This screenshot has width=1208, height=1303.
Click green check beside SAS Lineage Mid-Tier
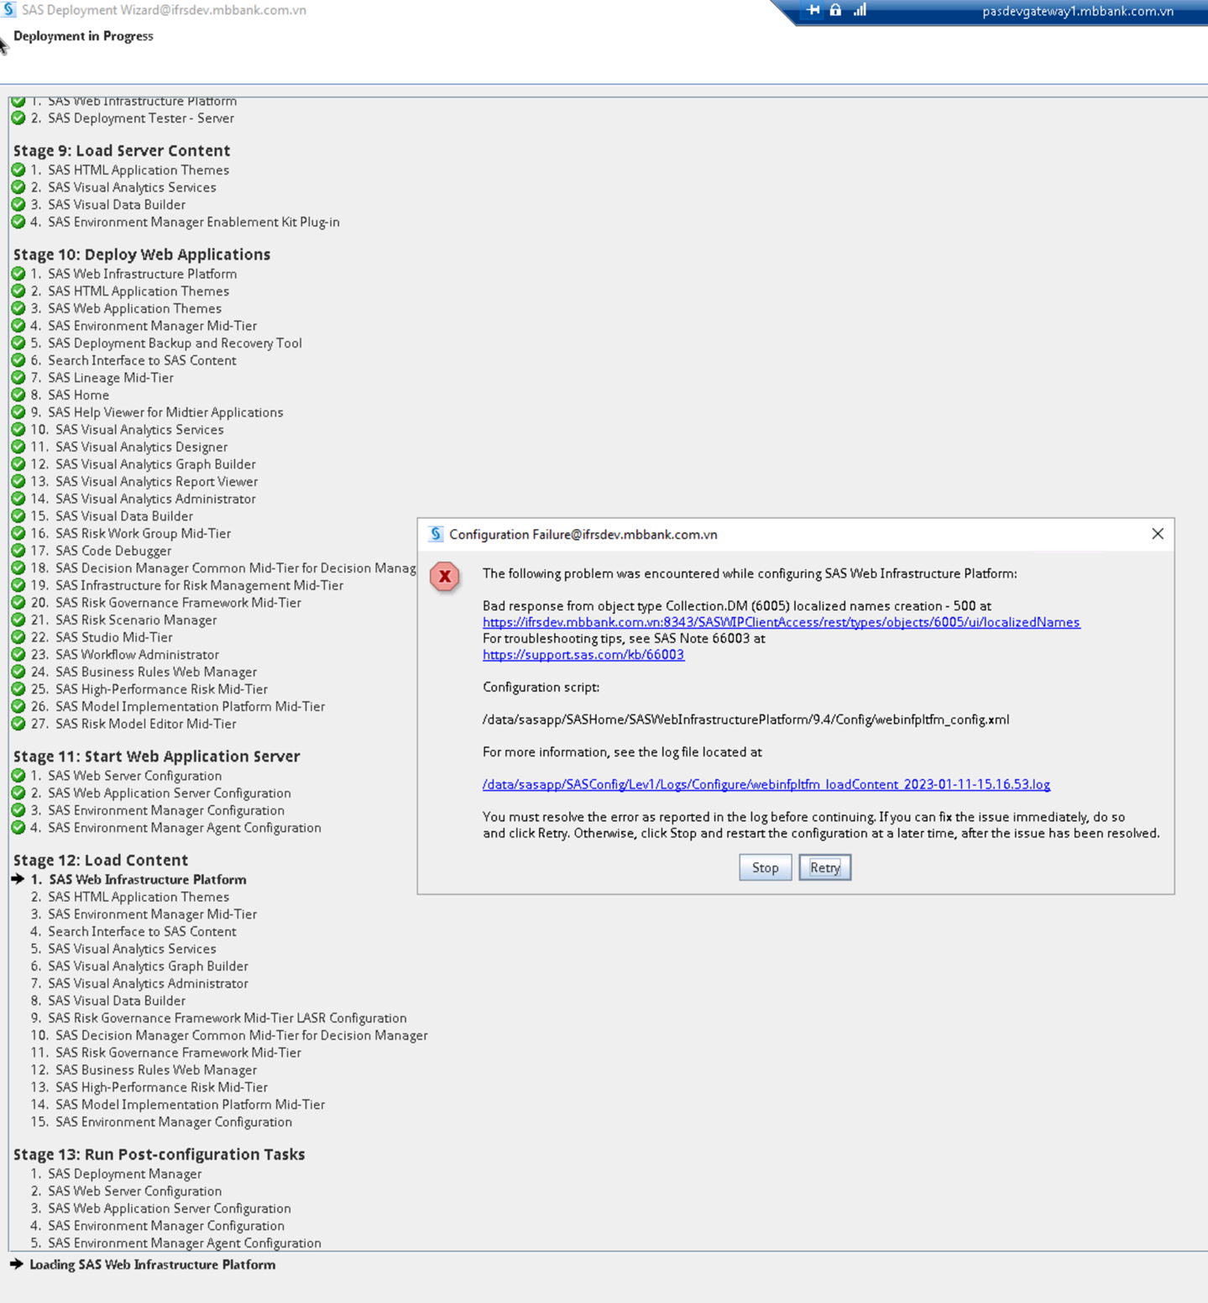[18, 378]
